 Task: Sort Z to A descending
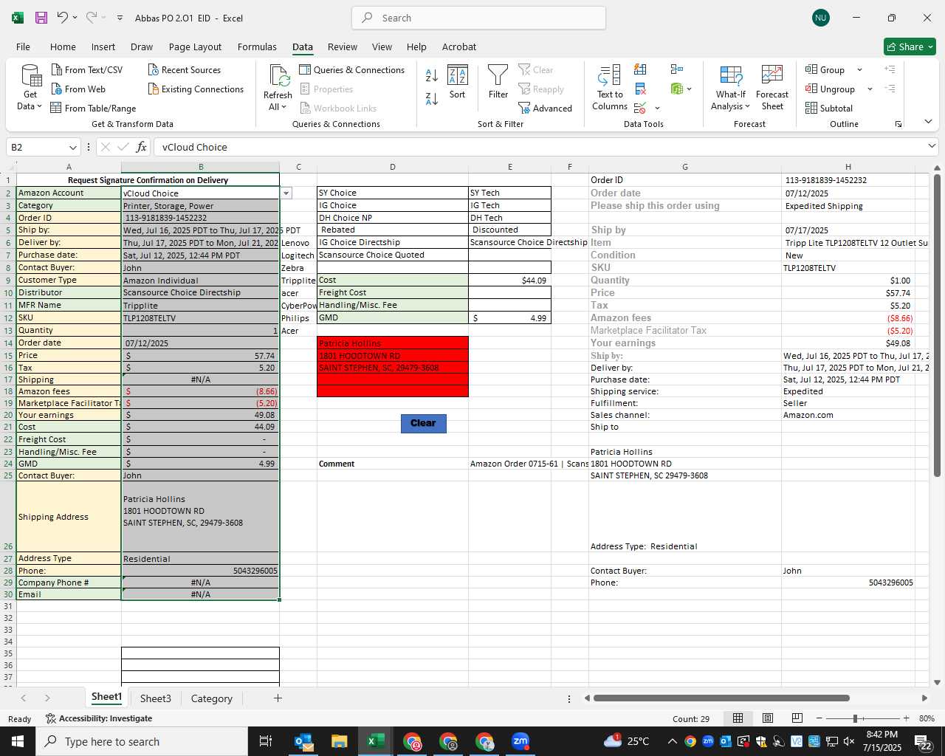(x=432, y=99)
